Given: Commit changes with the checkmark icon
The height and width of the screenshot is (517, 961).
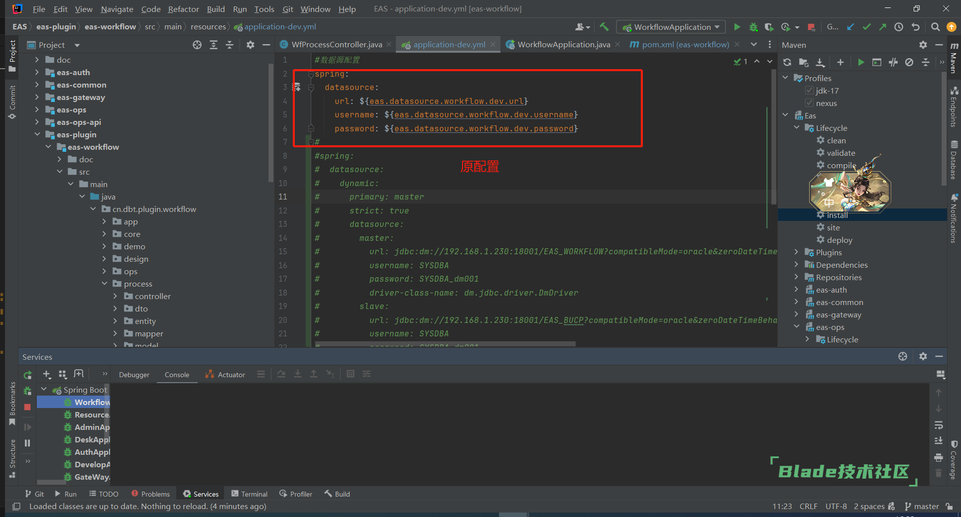Looking at the screenshot, I should click(x=866, y=27).
